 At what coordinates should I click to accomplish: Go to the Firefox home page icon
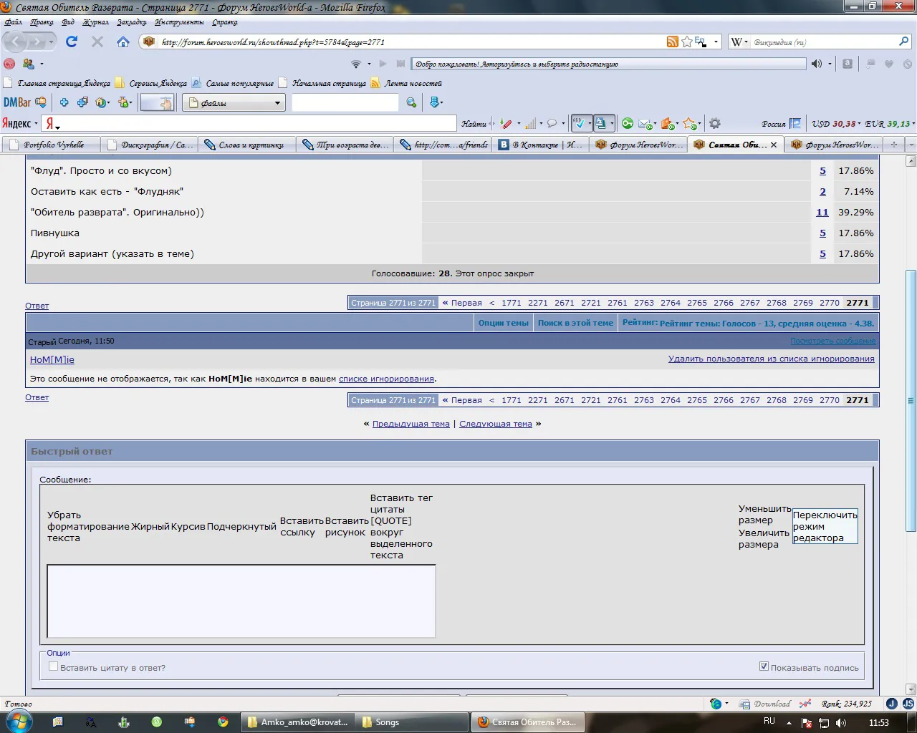pos(123,42)
